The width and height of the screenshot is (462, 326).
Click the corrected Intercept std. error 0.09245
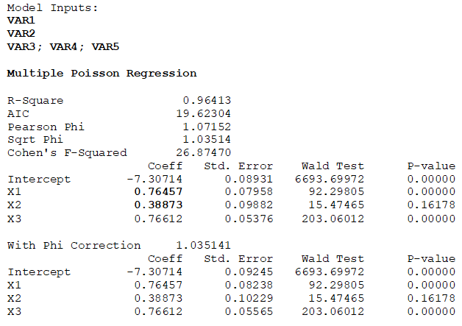point(249,272)
